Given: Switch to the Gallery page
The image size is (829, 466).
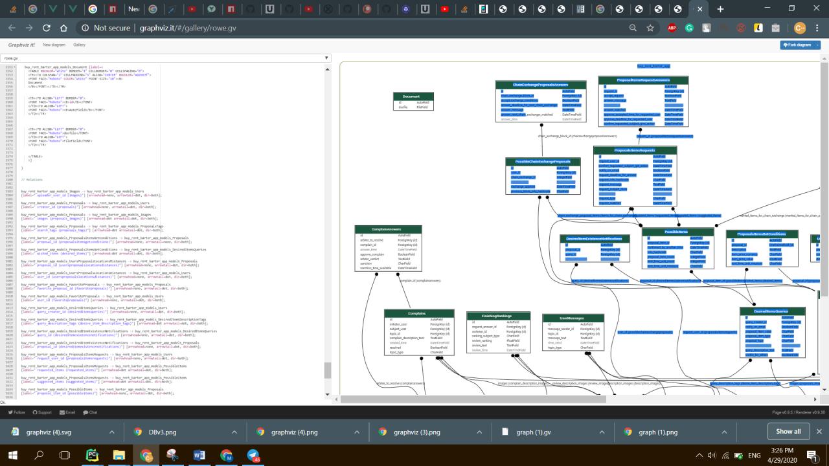Looking at the screenshot, I should point(79,45).
